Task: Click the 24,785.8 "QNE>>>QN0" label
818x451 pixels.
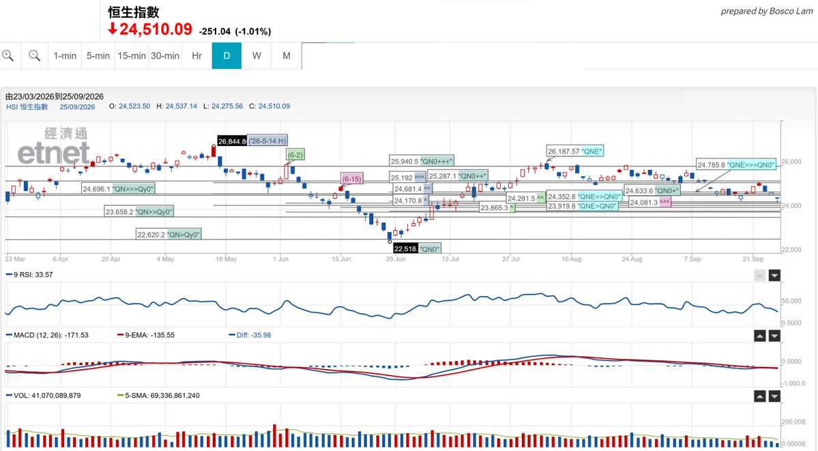Action: click(x=736, y=165)
